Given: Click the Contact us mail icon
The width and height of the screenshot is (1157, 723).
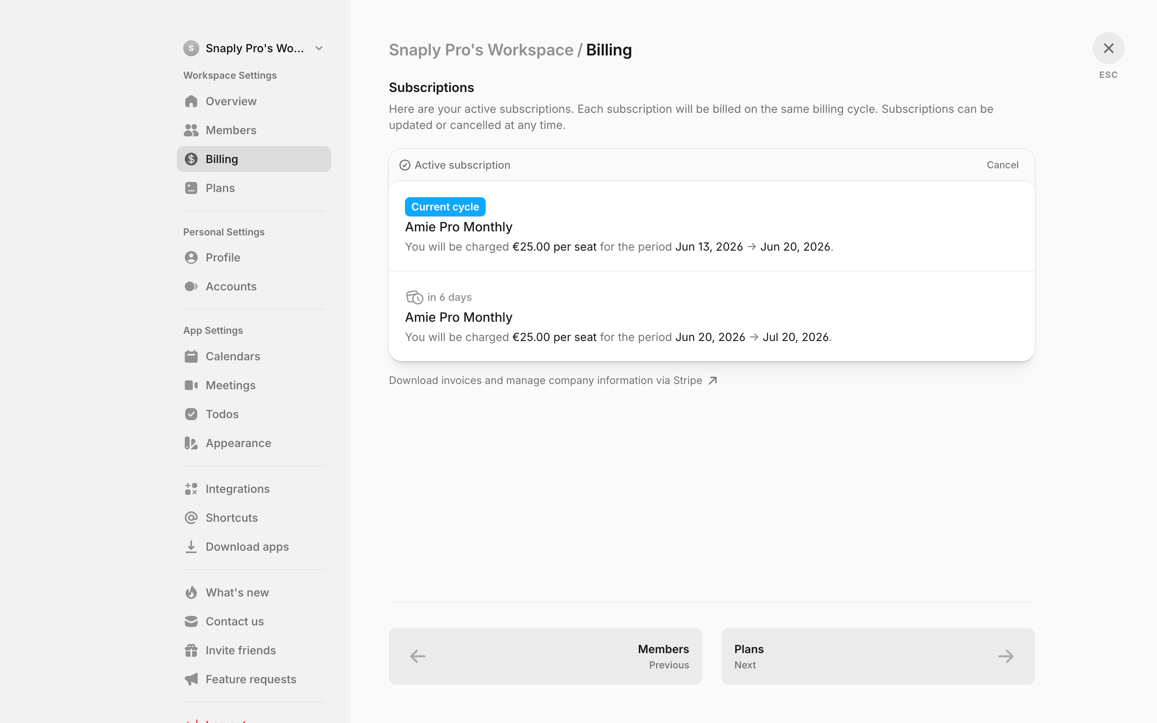Looking at the screenshot, I should 191,622.
